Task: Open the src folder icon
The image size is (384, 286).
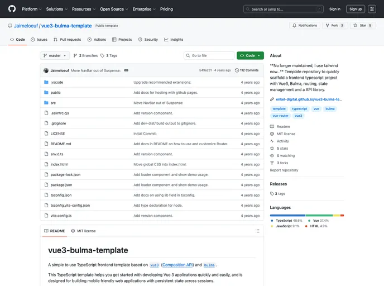Action: (46, 103)
